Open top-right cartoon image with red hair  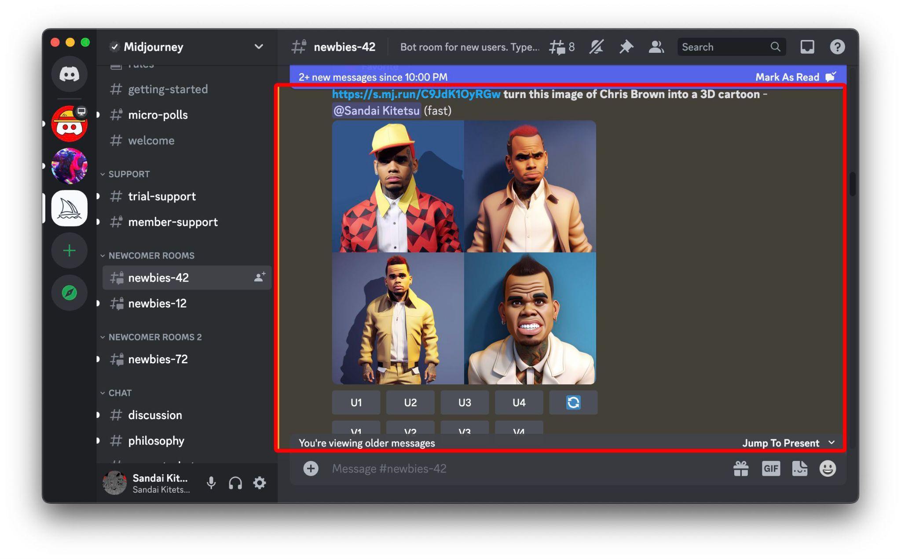pyautogui.click(x=530, y=186)
